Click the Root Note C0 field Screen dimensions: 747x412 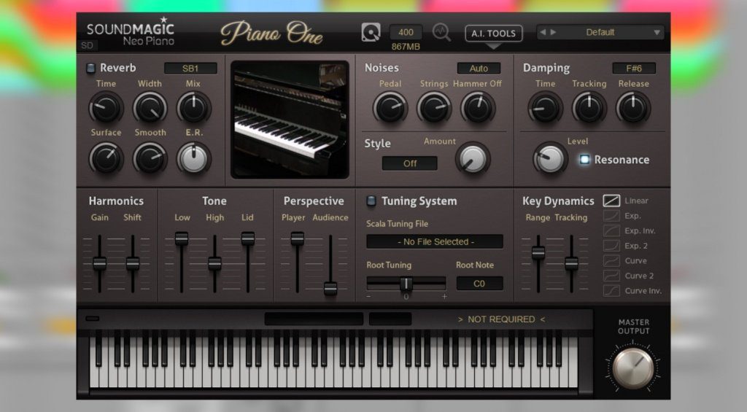click(x=479, y=283)
